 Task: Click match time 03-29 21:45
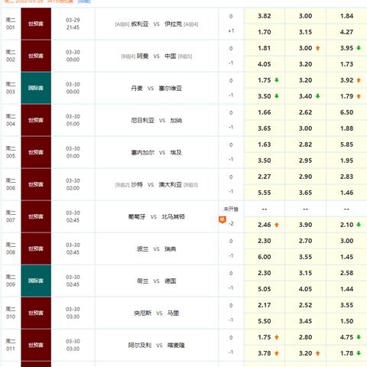coord(73,24)
